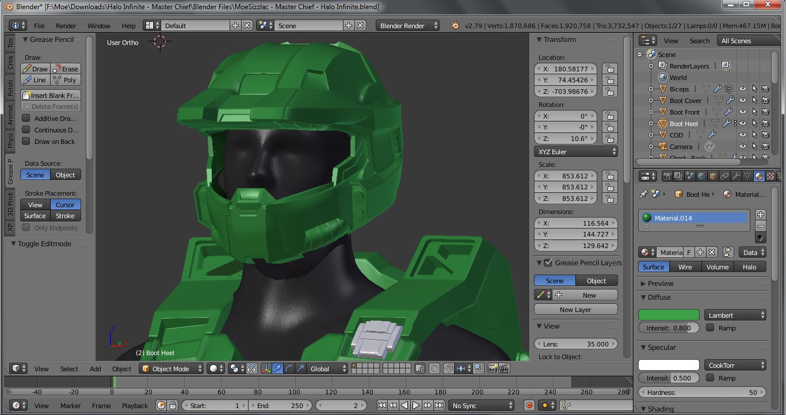Click the green Diffuse color swatch

coord(669,315)
